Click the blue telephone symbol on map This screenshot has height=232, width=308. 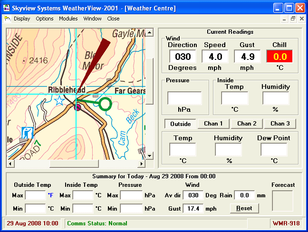(x=28, y=133)
